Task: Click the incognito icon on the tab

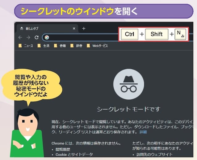Action: point(22,29)
